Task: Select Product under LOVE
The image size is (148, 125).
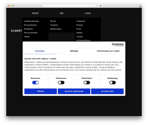Action: (80, 25)
